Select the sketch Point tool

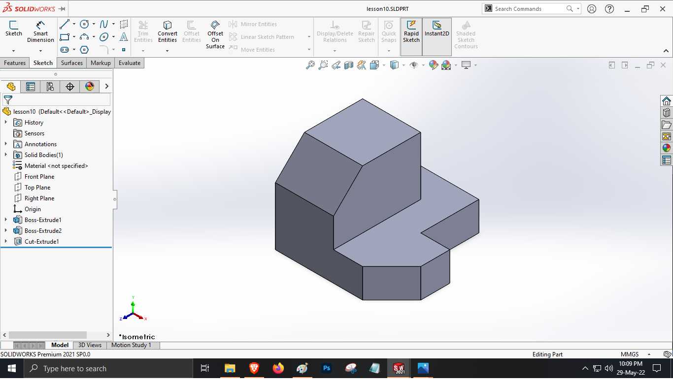coord(124,50)
